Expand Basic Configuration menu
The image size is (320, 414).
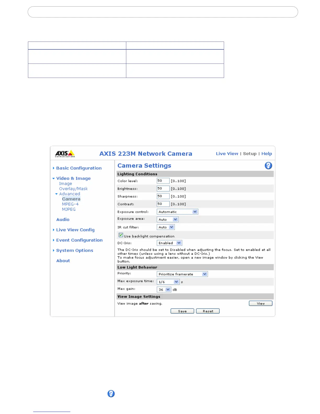coord(79,168)
